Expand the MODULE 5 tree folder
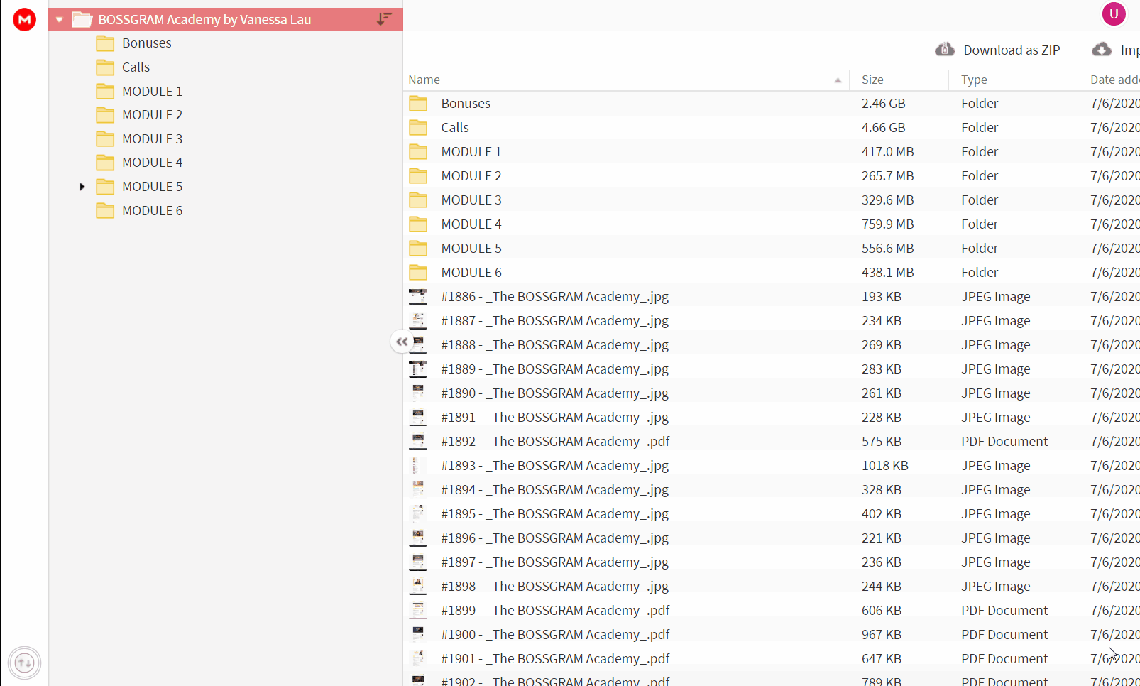The height and width of the screenshot is (686, 1140). point(82,187)
